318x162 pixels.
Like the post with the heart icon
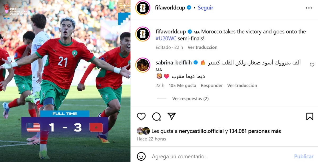pos(141,117)
